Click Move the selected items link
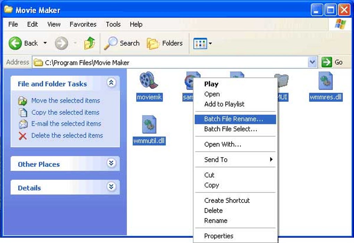The image size is (354, 243). [66, 100]
